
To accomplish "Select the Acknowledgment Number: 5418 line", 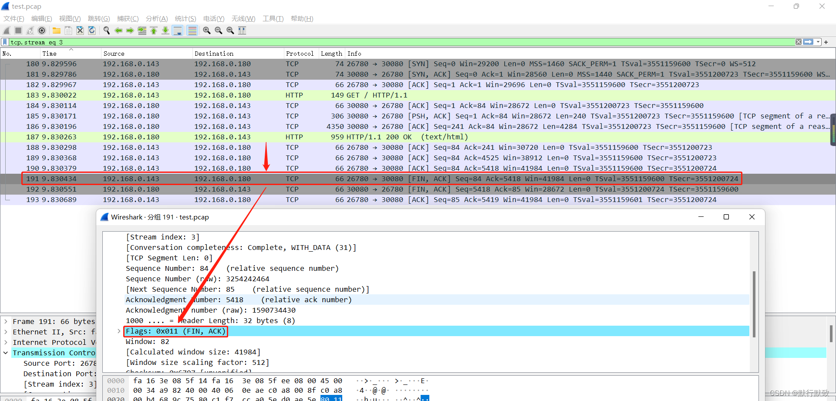I will pyautogui.click(x=437, y=300).
